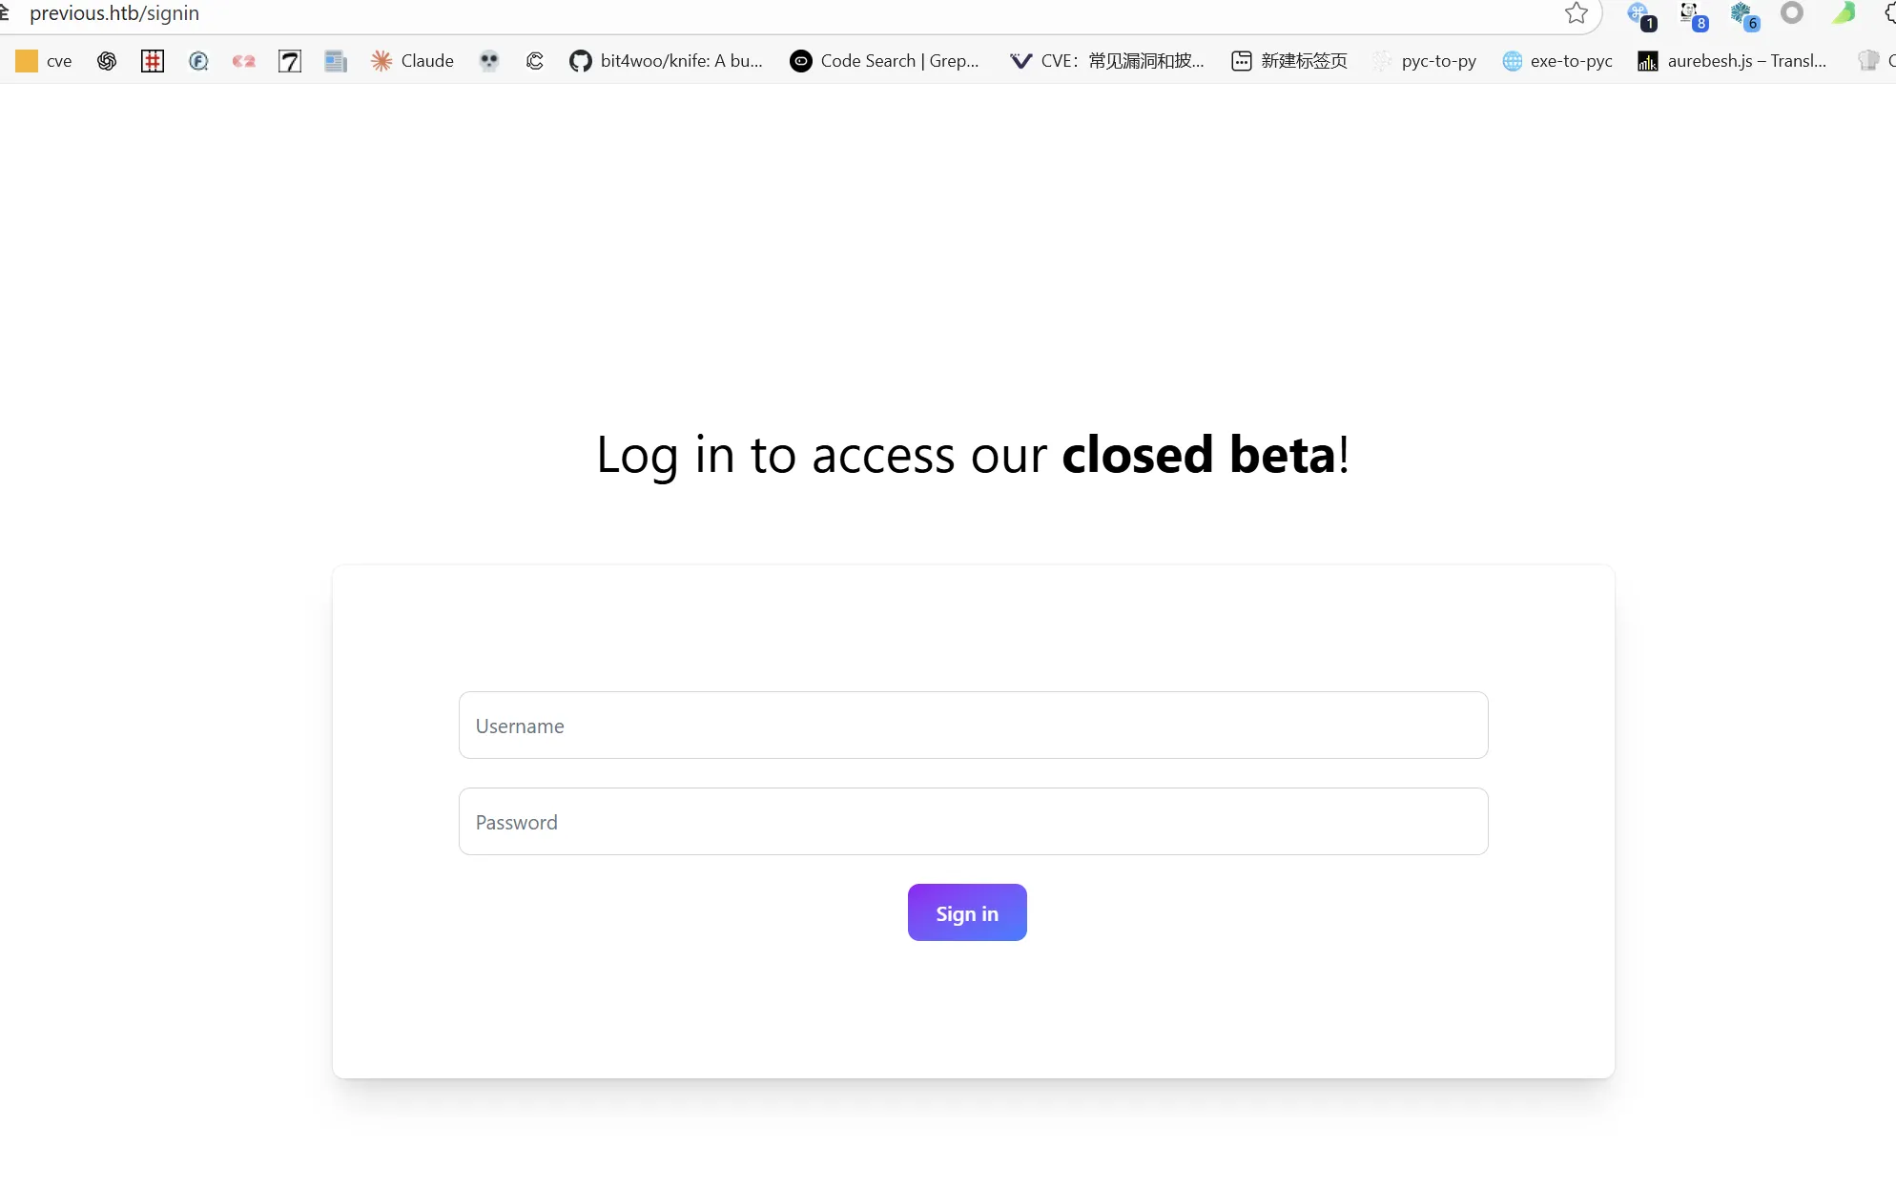Image resolution: width=1896 pixels, height=1187 pixels.
Task: Open the panda extension with badge 8
Action: (1692, 15)
